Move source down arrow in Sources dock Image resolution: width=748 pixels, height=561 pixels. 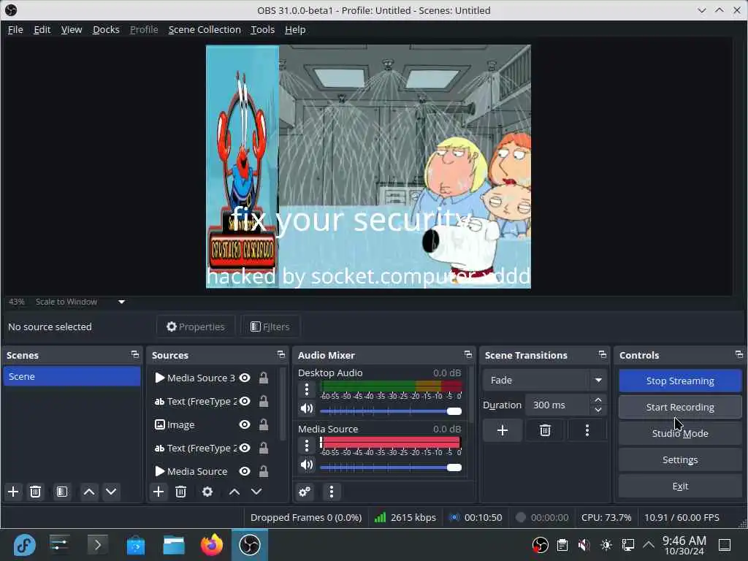pyautogui.click(x=256, y=492)
